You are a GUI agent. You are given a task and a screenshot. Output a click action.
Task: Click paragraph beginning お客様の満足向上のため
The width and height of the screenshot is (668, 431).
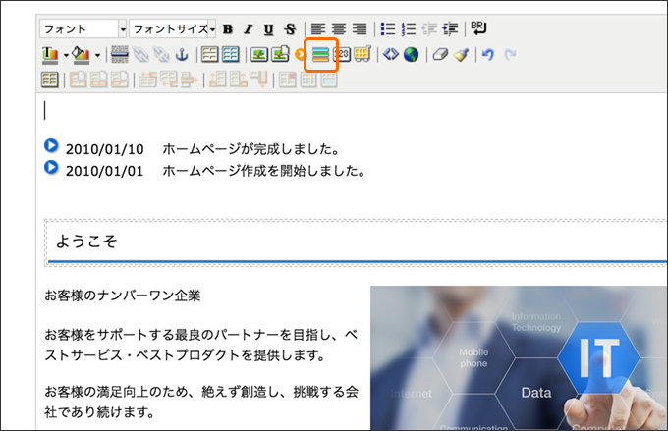pyautogui.click(x=201, y=402)
